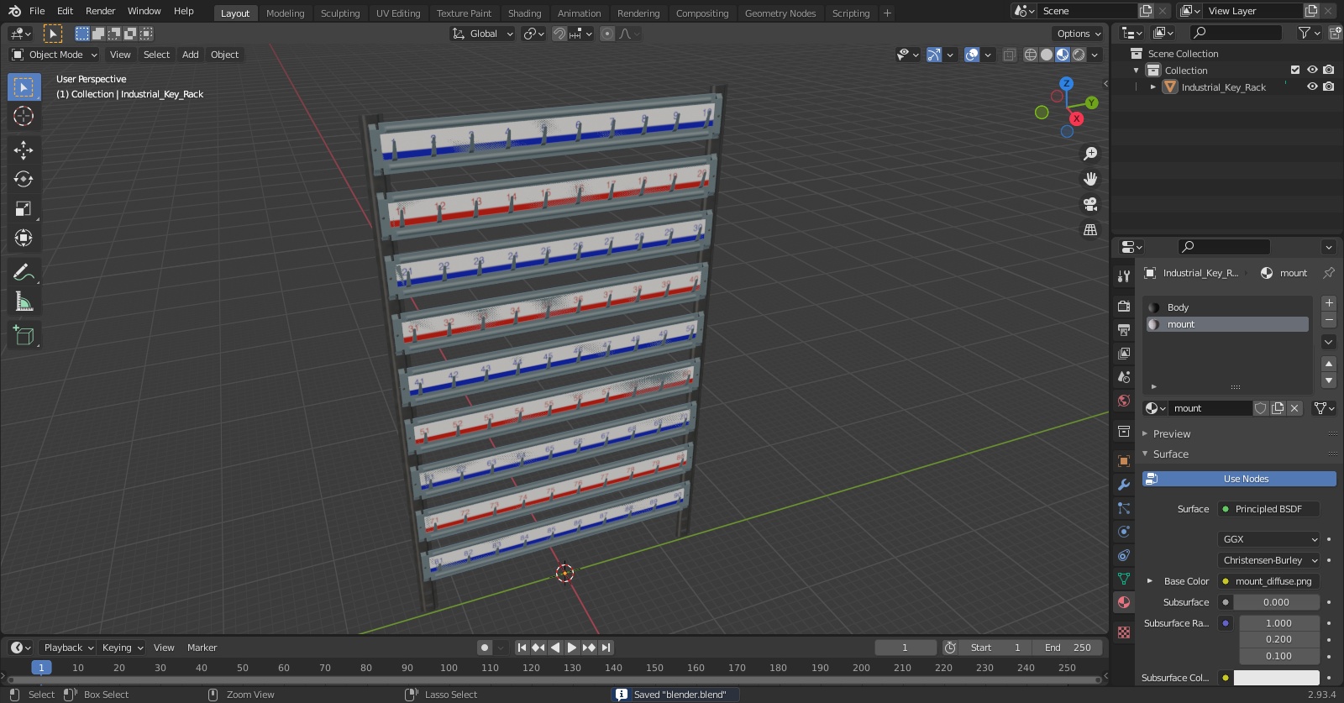Select the Add Cube tool

24,336
